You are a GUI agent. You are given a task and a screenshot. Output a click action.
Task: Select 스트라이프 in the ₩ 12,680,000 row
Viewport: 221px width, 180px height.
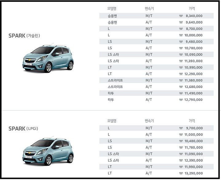point(115,87)
